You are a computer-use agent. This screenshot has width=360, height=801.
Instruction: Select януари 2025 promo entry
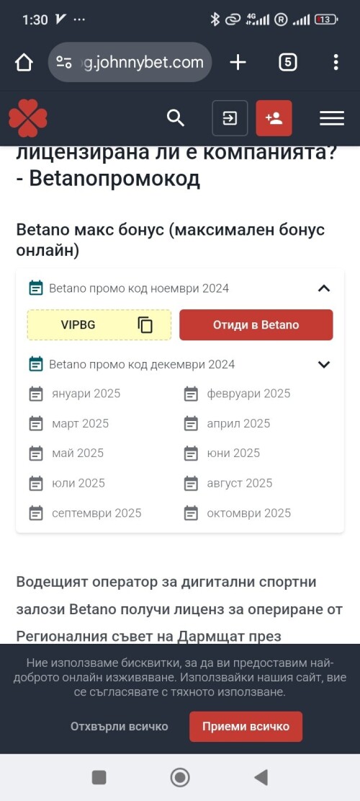point(74,394)
